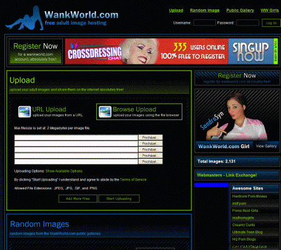Click the fourth Procházet browse button
Viewport: 281px width, 250px height.
pyautogui.click(x=150, y=156)
